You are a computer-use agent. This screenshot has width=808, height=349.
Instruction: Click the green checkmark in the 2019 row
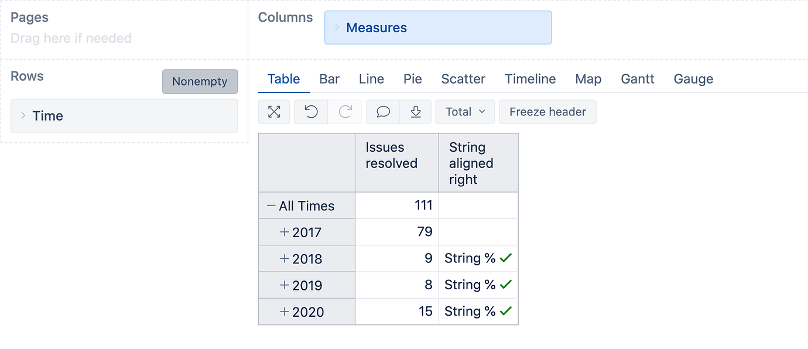click(505, 285)
